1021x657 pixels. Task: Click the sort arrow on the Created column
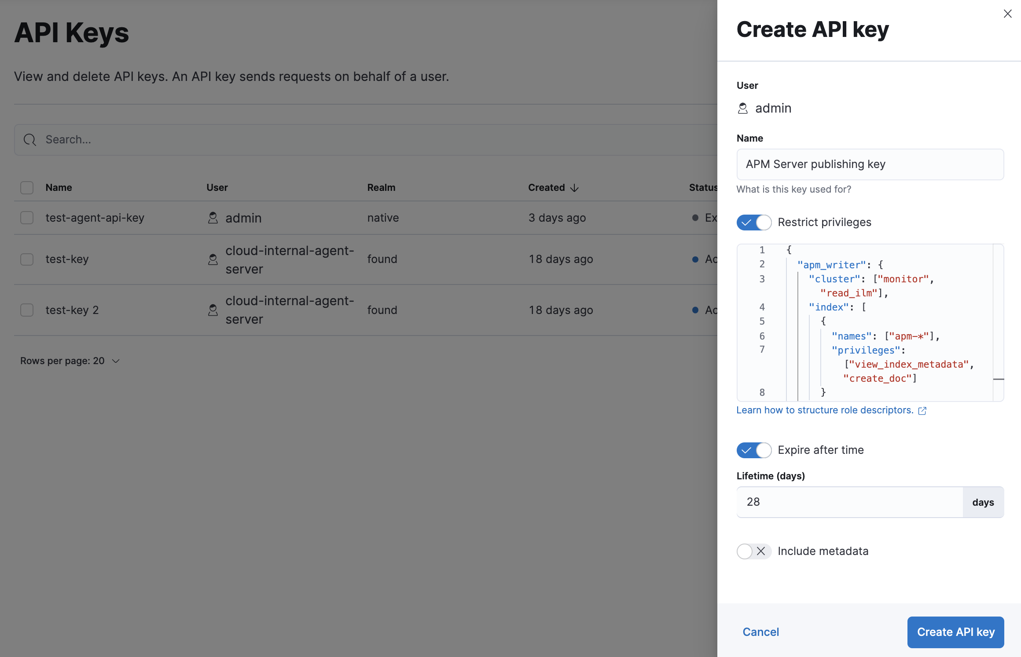pos(575,188)
